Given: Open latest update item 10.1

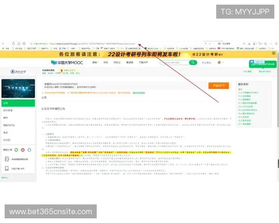Looking at the screenshot, I should (245, 124).
